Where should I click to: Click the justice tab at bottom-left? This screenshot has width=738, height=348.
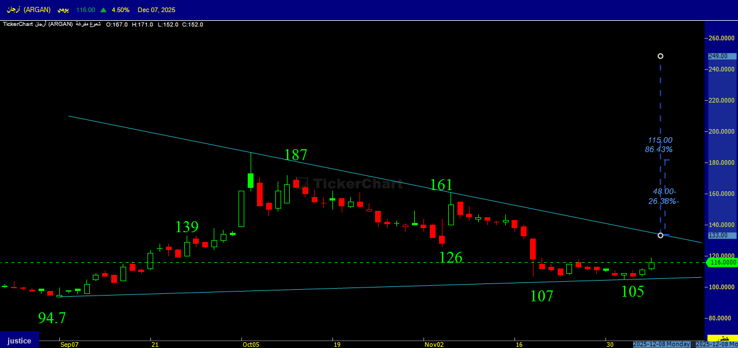tap(20, 341)
